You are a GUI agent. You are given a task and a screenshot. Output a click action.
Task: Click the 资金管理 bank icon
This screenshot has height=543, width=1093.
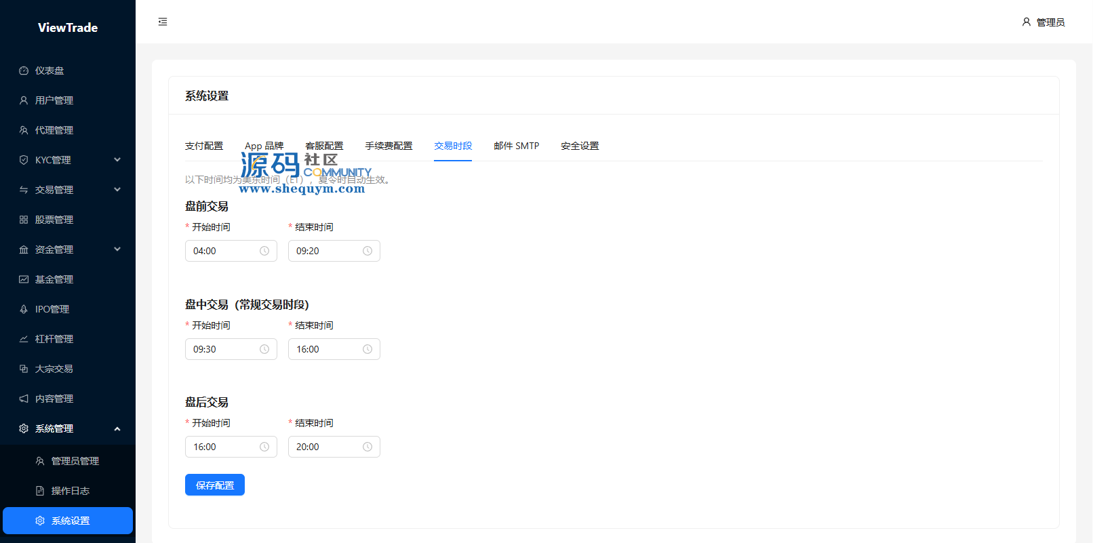pyautogui.click(x=24, y=249)
